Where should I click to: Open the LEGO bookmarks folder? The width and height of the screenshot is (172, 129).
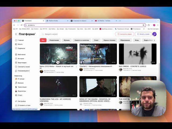point(88,29)
